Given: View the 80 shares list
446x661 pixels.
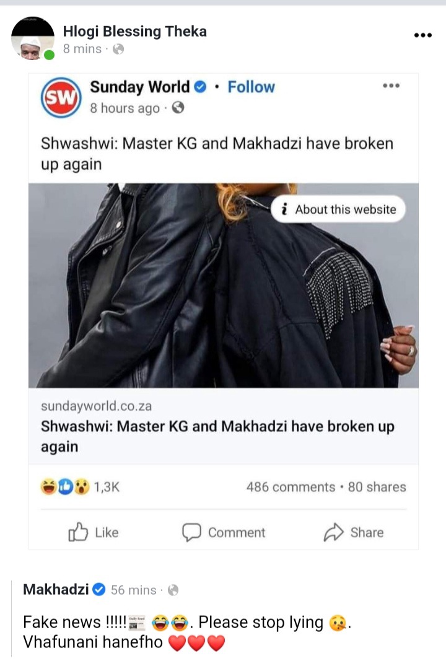Looking at the screenshot, I should [x=377, y=487].
